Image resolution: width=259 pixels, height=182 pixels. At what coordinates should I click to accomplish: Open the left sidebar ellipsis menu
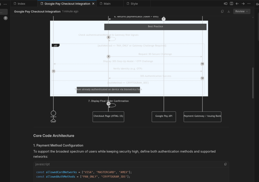[5, 4]
